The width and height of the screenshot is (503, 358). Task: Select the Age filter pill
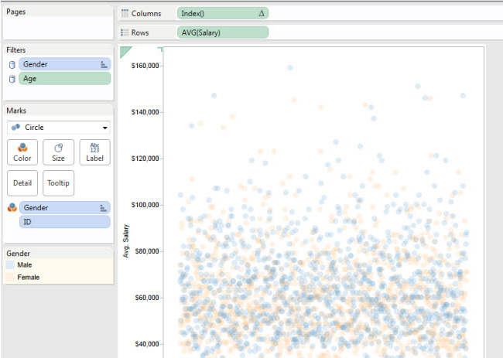point(65,78)
